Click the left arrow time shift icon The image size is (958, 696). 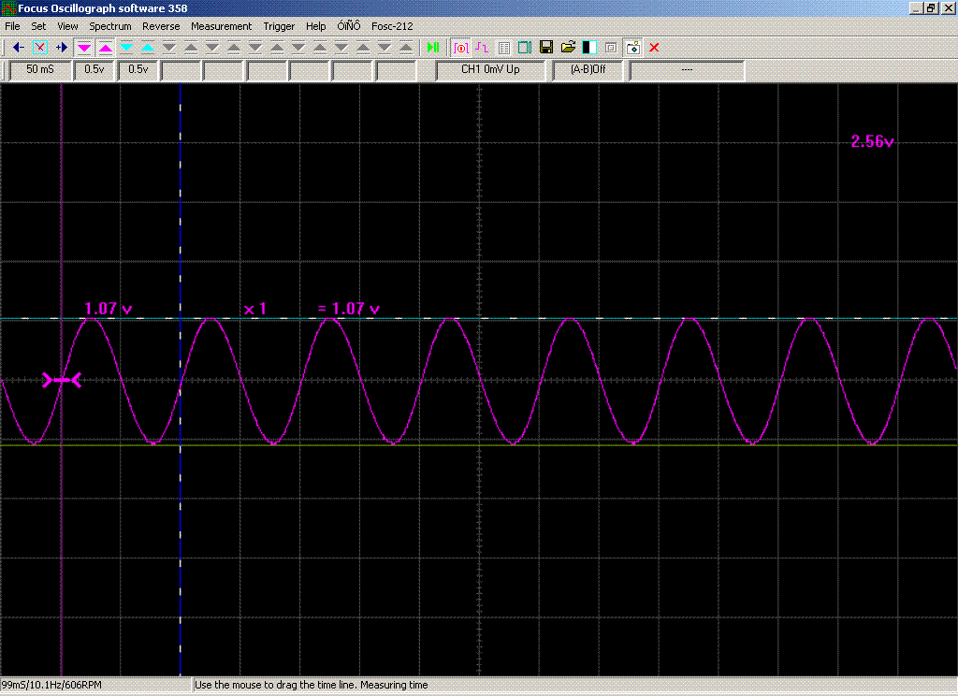pyautogui.click(x=18, y=47)
